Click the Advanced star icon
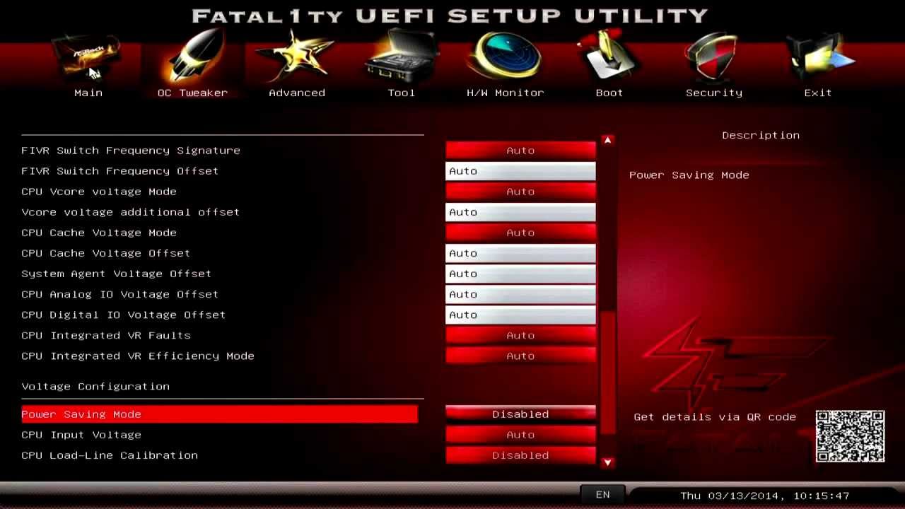This screenshot has width=905, height=509. click(x=296, y=57)
